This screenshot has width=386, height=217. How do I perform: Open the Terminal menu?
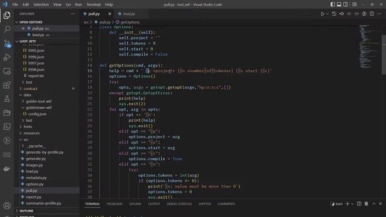93,4
